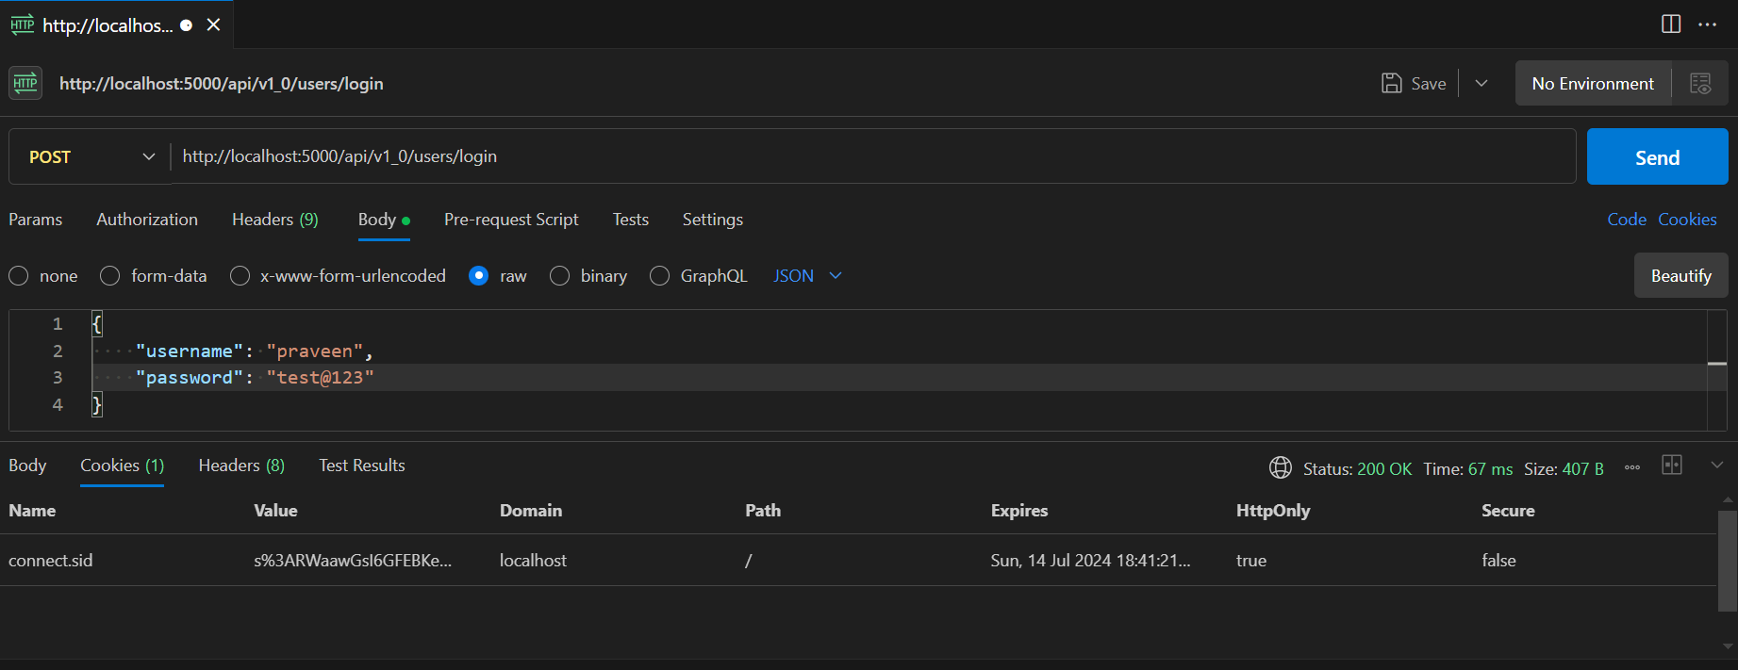This screenshot has height=670, width=1738.
Task: Select the form-data body type
Action: (154, 276)
